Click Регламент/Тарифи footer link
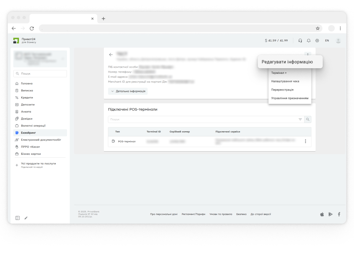354x253 pixels. (194, 214)
